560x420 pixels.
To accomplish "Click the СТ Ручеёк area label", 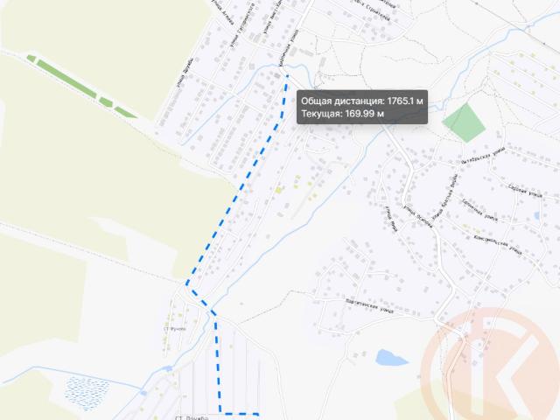I will 175,329.
